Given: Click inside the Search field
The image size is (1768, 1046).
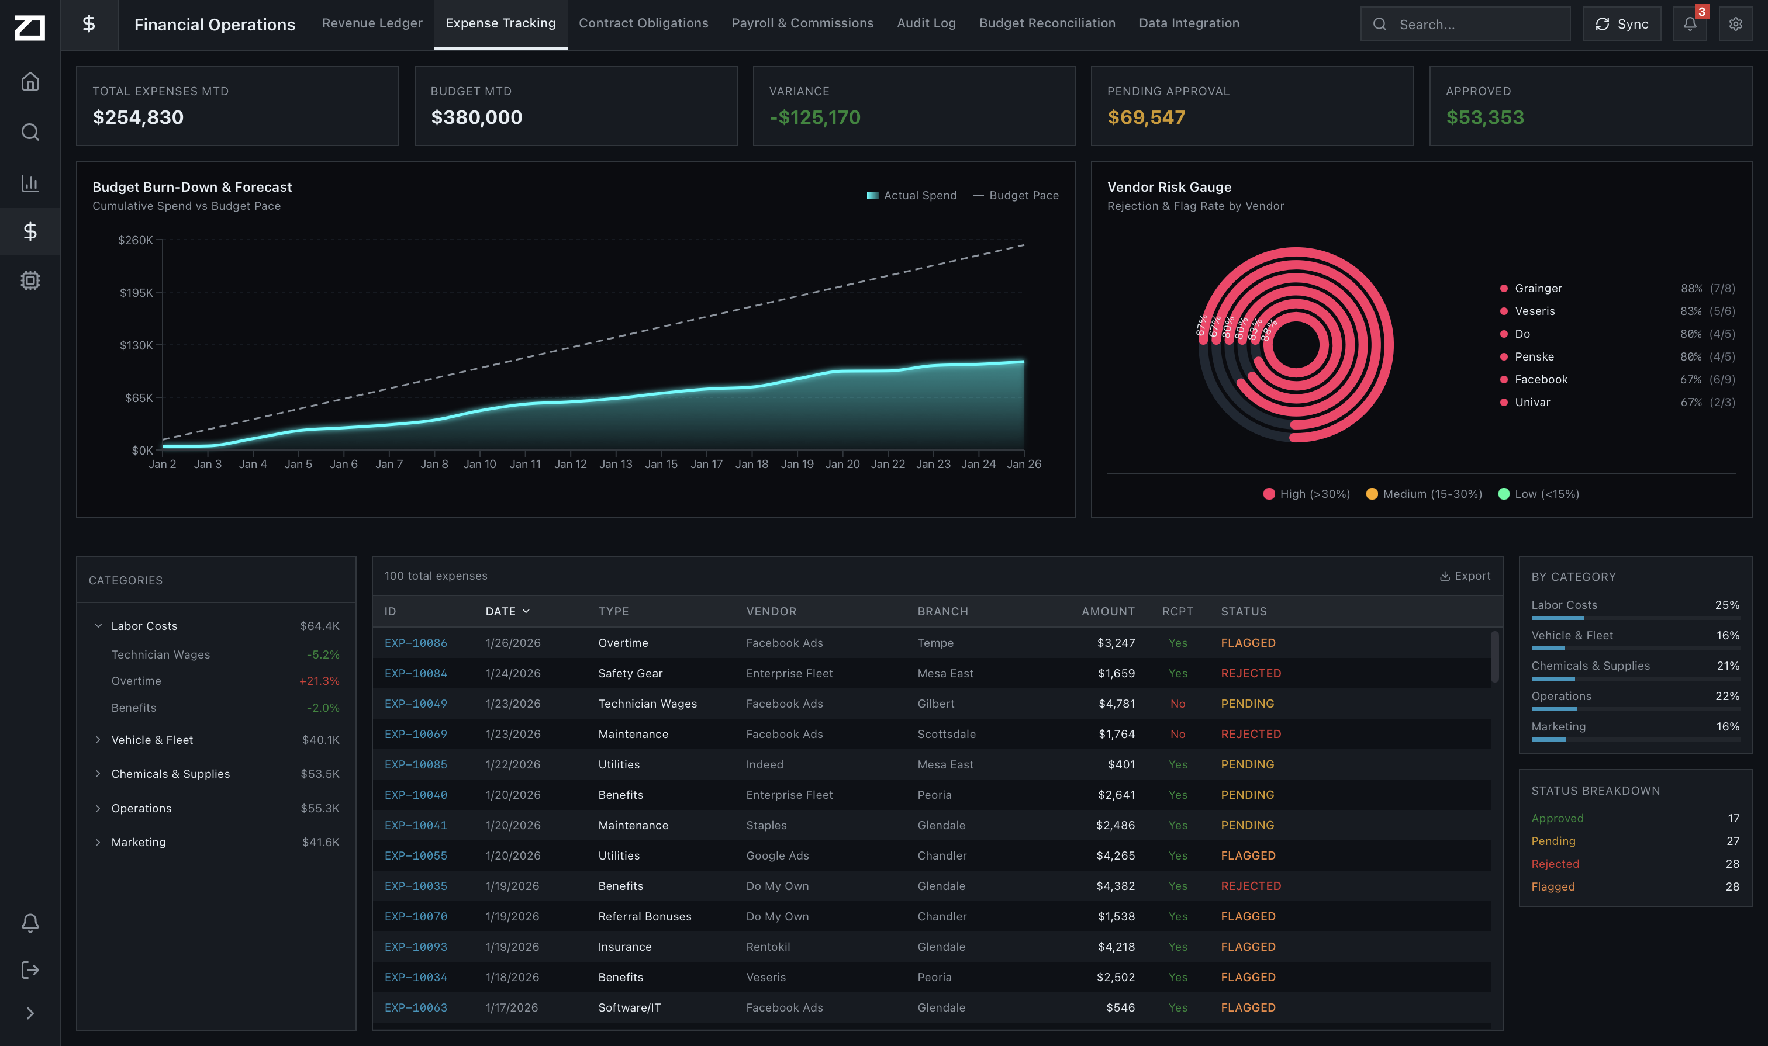Looking at the screenshot, I should point(1466,23).
